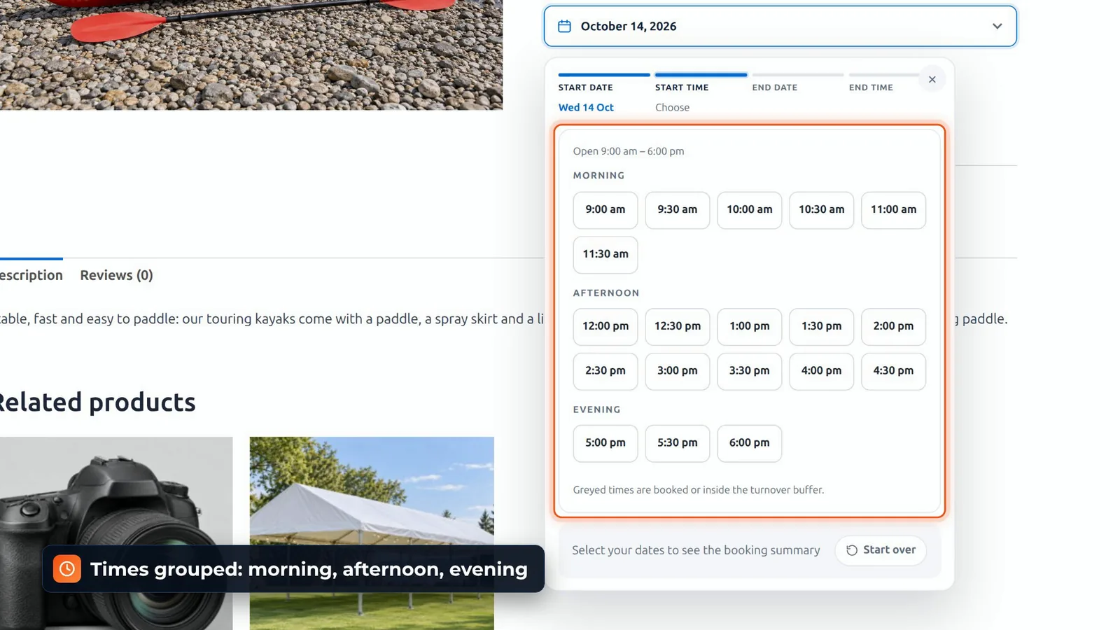Select the 3:00 pm time slot
The image size is (1120, 630).
(678, 371)
